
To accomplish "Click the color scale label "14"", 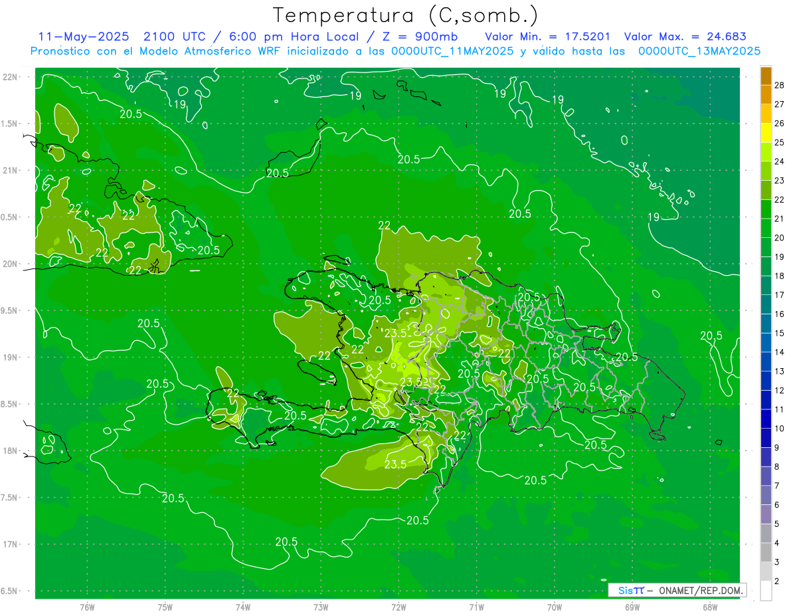I will point(779,352).
